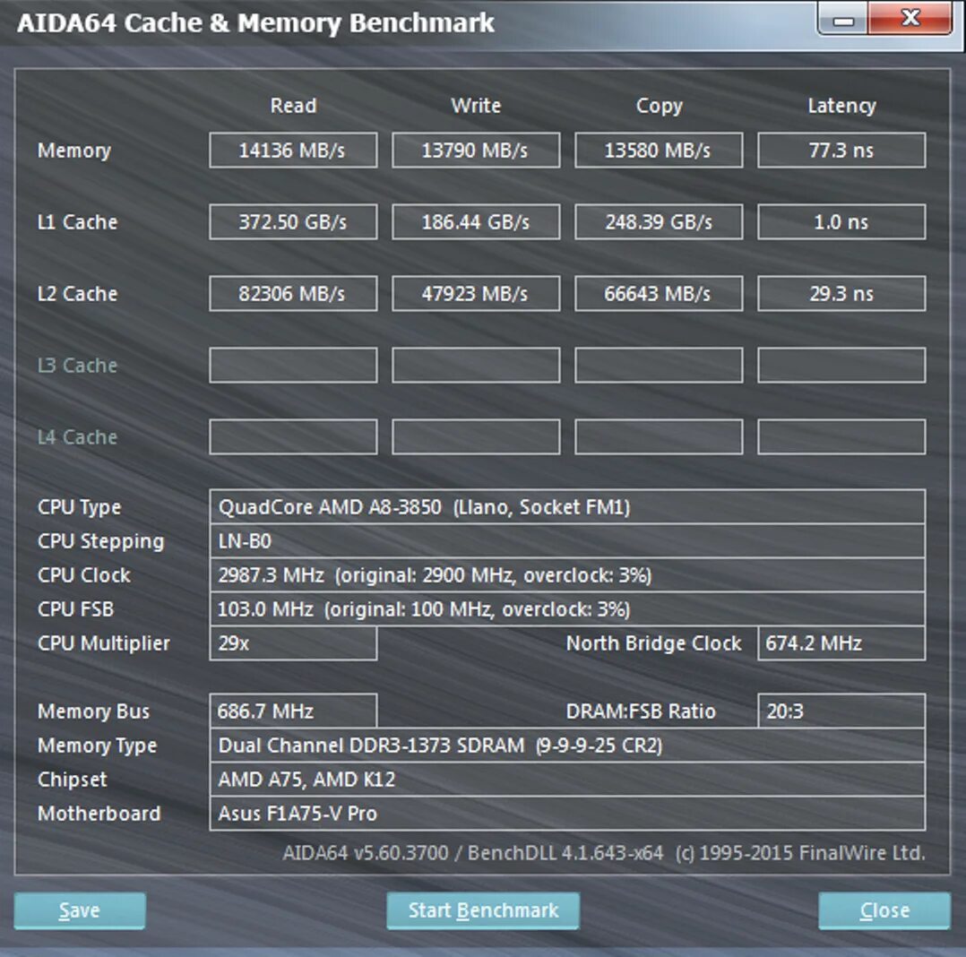Click the CPU Clock label
The image size is (966, 957).
[84, 575]
